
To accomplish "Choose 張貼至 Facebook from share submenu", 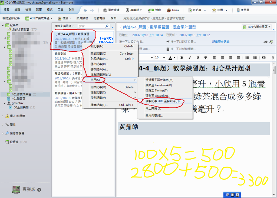I will pyautogui.click(x=158, y=85).
